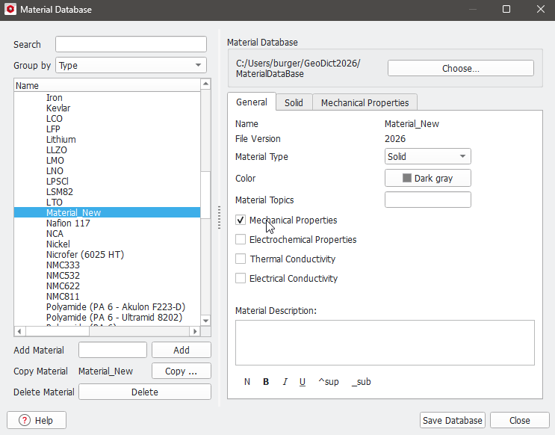The height and width of the screenshot is (435, 555).
Task: Select LTO in material list
Action: click(x=54, y=202)
